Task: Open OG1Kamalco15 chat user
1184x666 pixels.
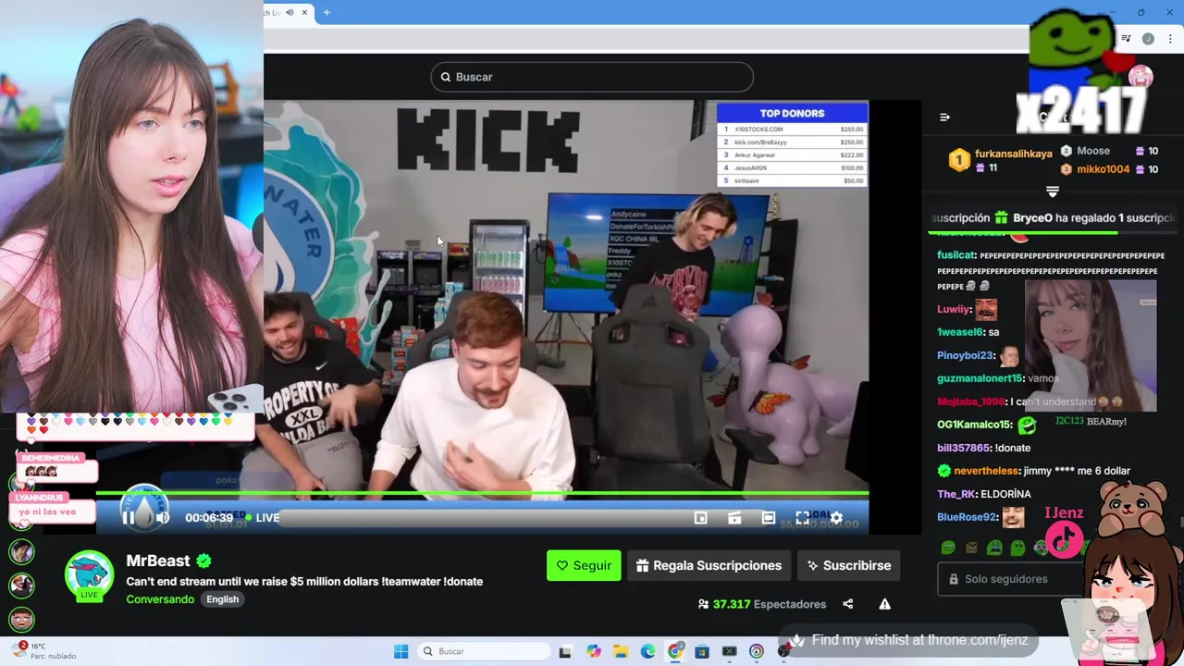Action: point(974,425)
